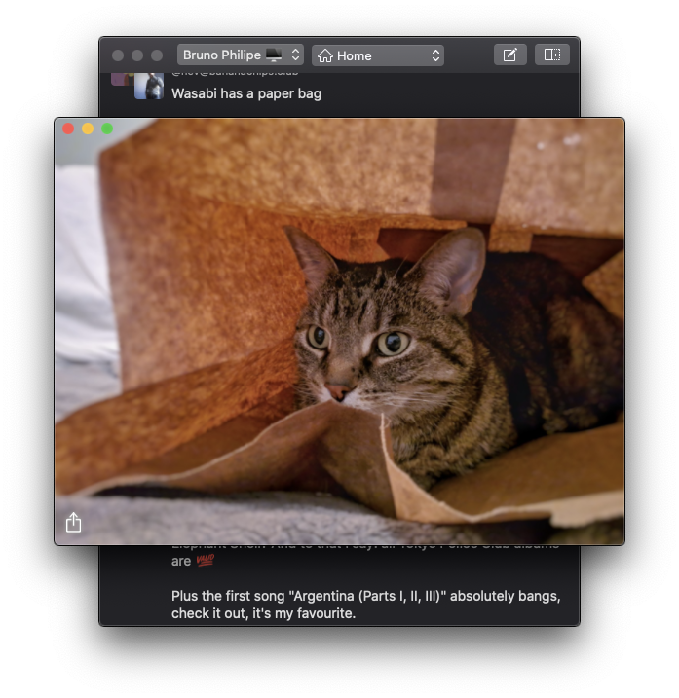Click the share icon on cat photo
679x698 pixels.
73,522
